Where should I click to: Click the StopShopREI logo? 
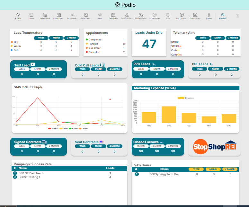point(214,147)
